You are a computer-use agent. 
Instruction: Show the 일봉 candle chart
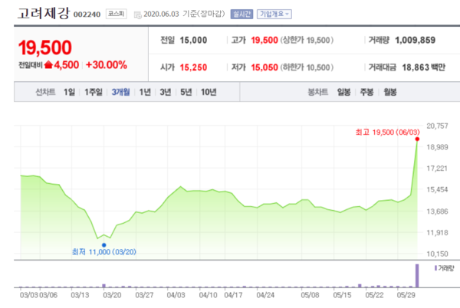click(x=343, y=92)
